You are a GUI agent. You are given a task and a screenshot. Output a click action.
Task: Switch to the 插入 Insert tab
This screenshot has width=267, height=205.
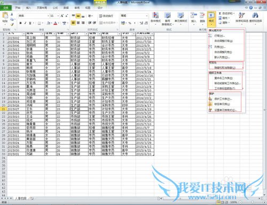pos(28,8)
